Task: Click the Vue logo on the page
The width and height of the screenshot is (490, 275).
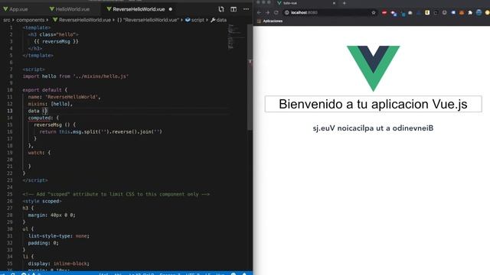Action: click(x=374, y=69)
